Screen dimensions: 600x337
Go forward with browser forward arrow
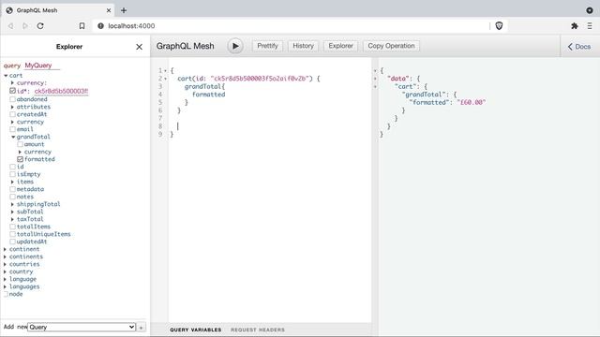[x=25, y=26]
